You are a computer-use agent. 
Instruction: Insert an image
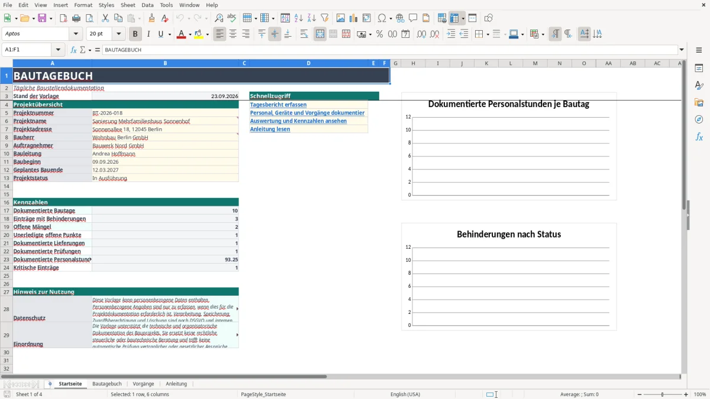(341, 18)
